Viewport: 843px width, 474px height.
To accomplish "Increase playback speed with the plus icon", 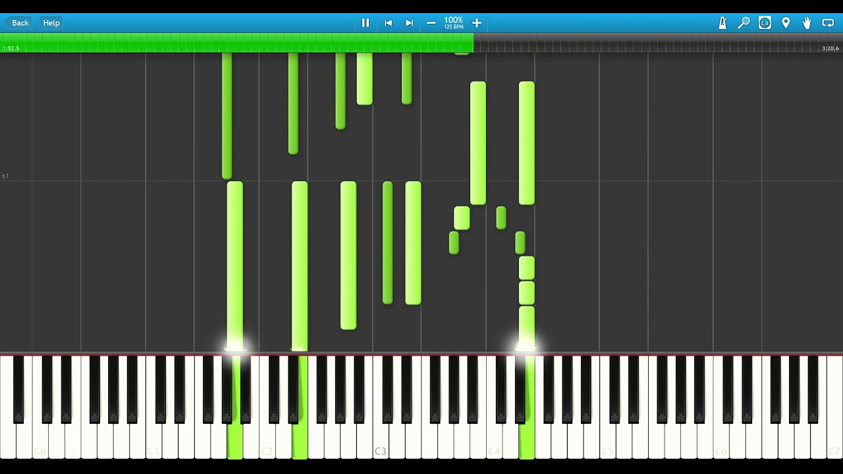I will coord(477,23).
